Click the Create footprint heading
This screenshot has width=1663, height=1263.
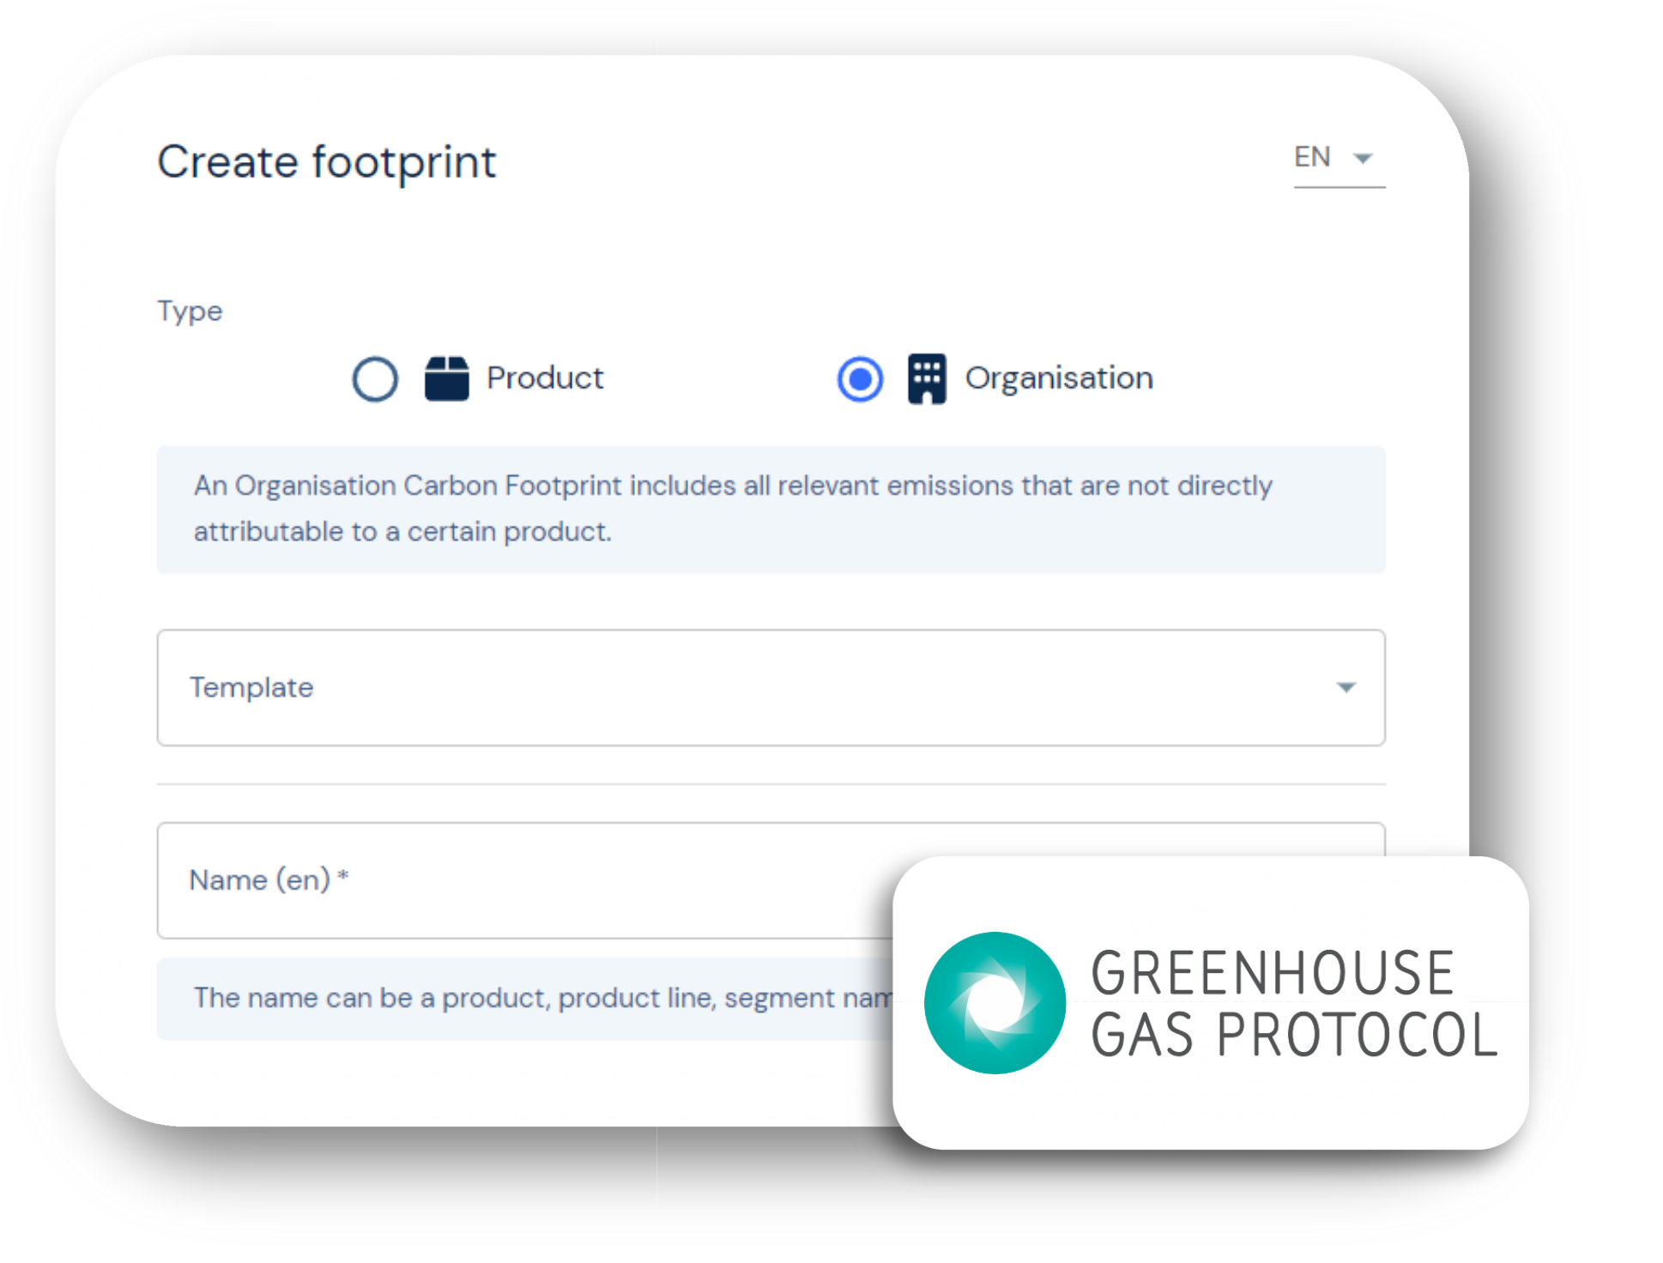point(327,162)
